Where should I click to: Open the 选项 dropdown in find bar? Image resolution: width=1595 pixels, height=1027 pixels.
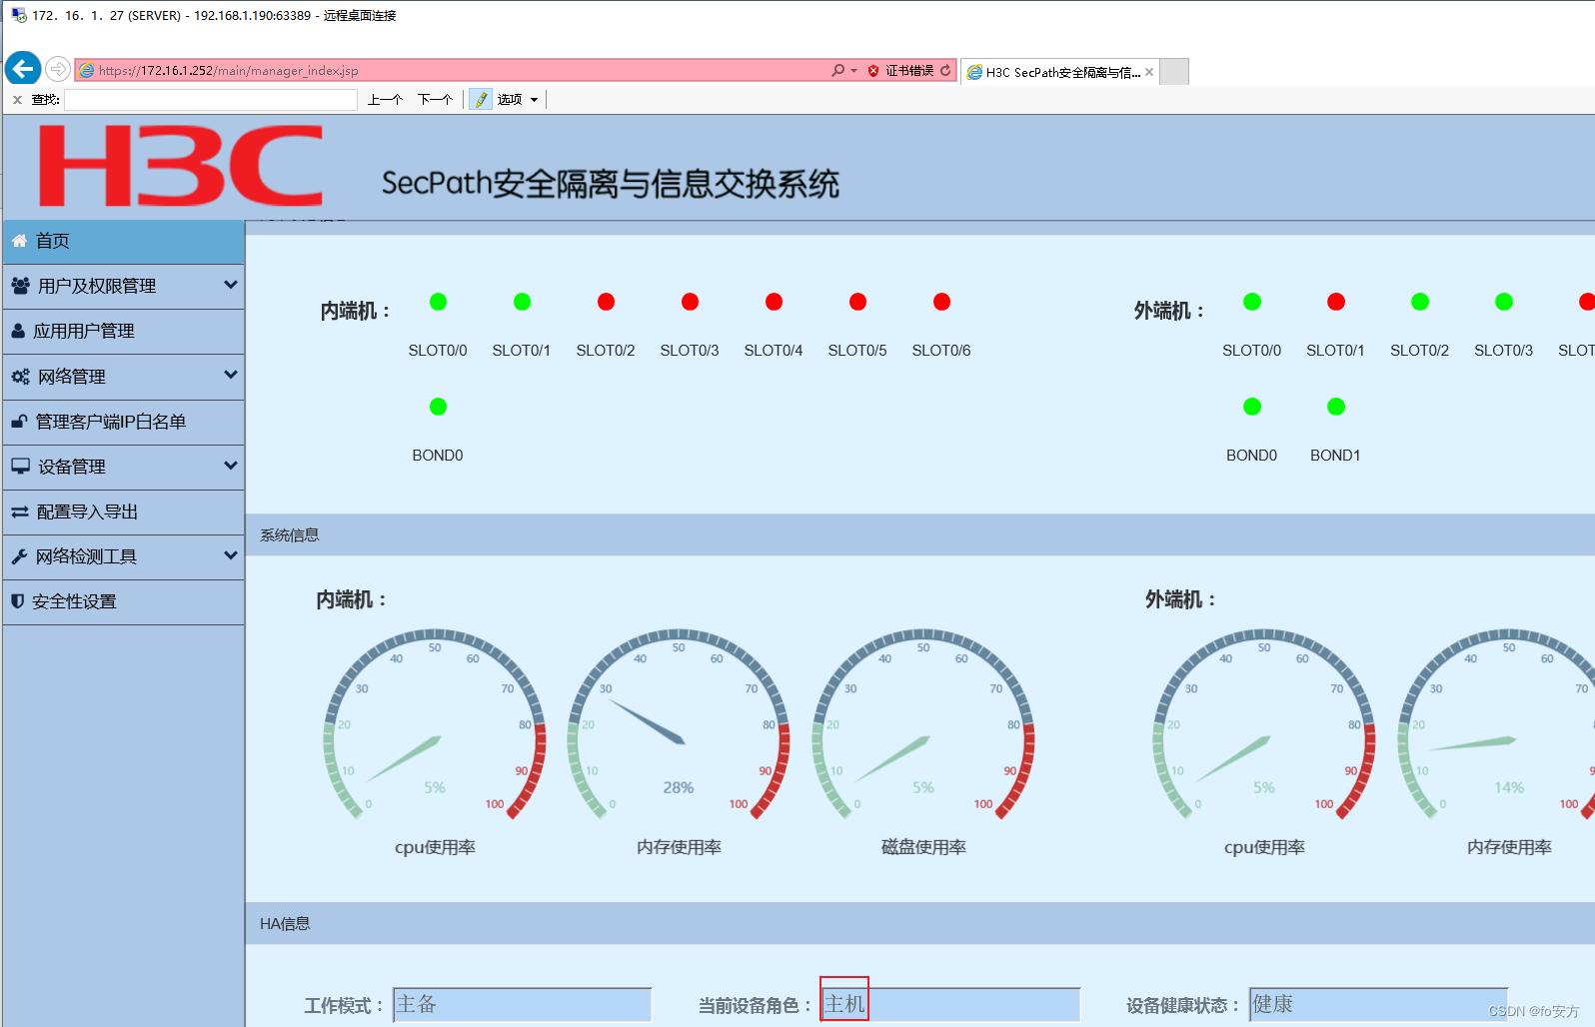click(x=519, y=100)
